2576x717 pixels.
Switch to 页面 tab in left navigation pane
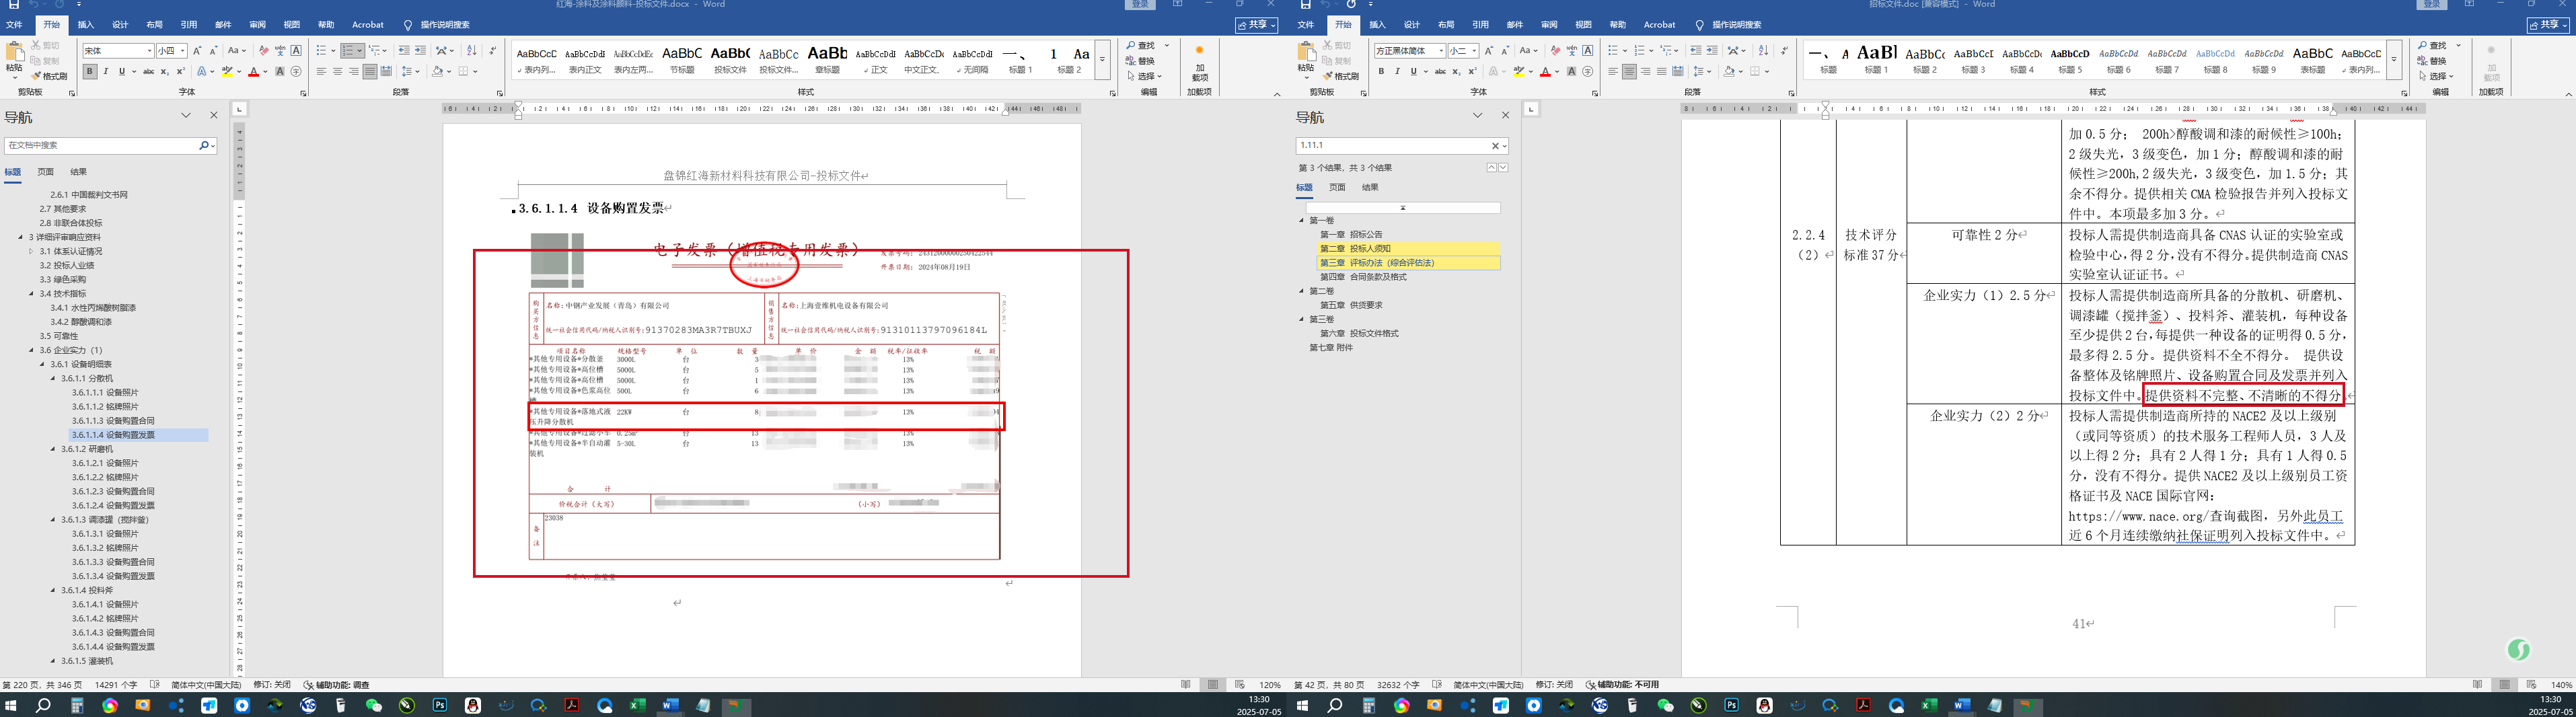click(x=46, y=172)
